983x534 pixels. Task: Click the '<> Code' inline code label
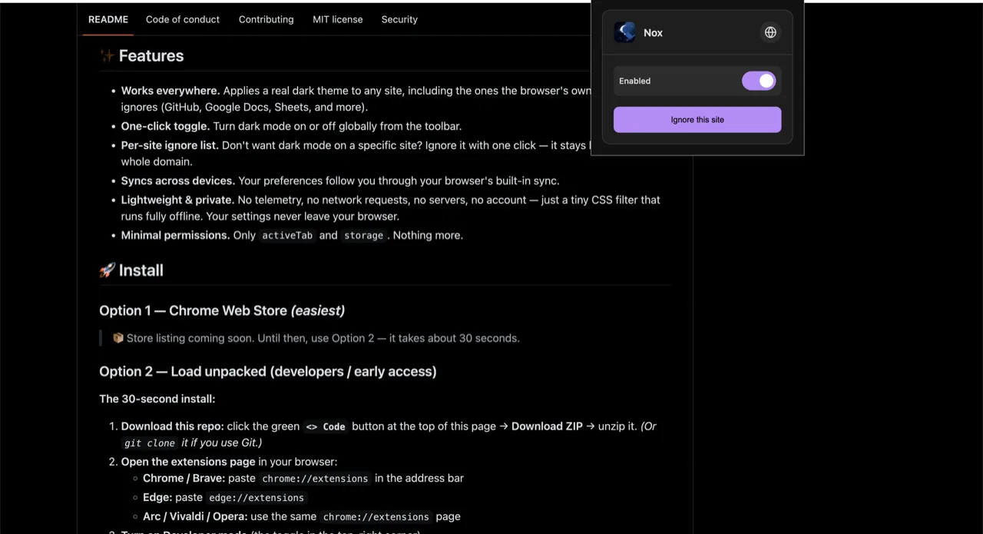326,426
